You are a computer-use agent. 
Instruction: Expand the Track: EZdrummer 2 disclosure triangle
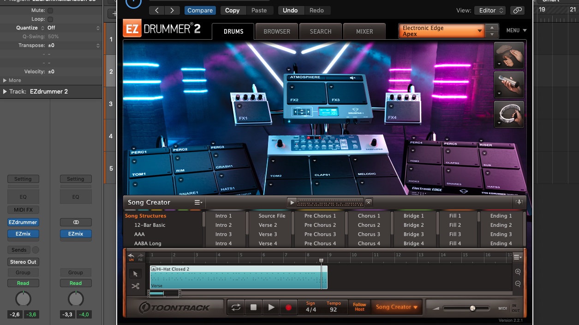(x=5, y=91)
